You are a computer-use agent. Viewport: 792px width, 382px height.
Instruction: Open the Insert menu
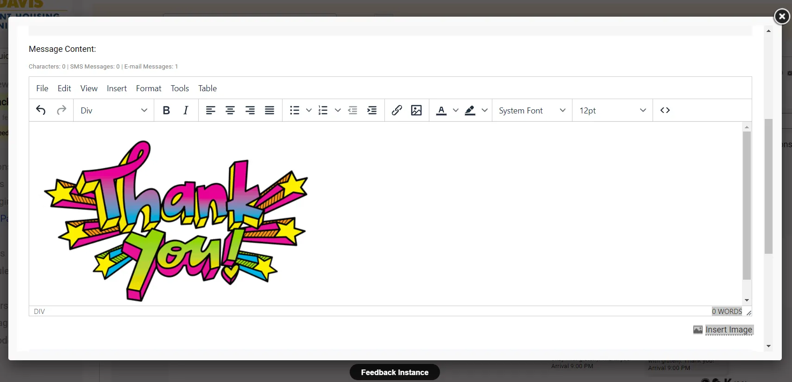[x=117, y=88]
